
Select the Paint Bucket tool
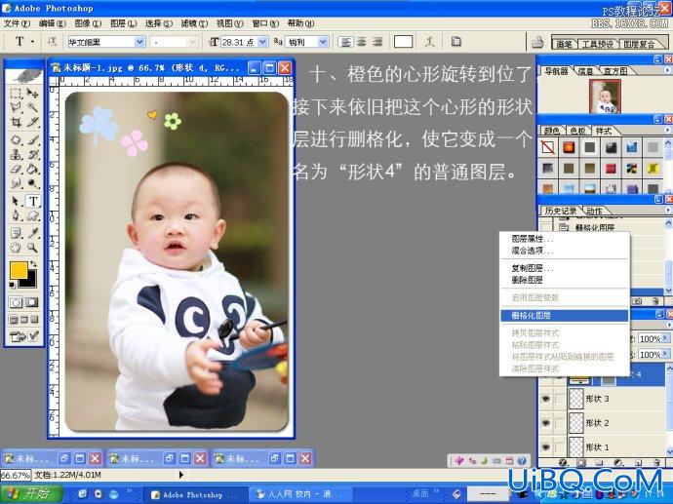coord(32,169)
